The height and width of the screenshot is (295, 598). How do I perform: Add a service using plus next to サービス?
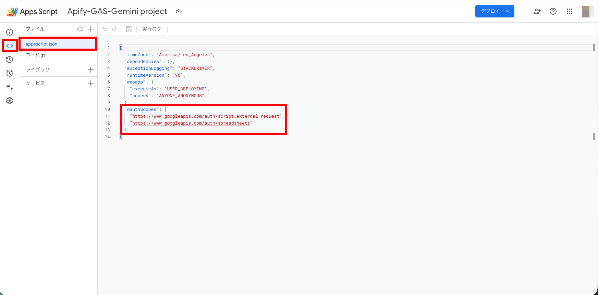coord(91,83)
